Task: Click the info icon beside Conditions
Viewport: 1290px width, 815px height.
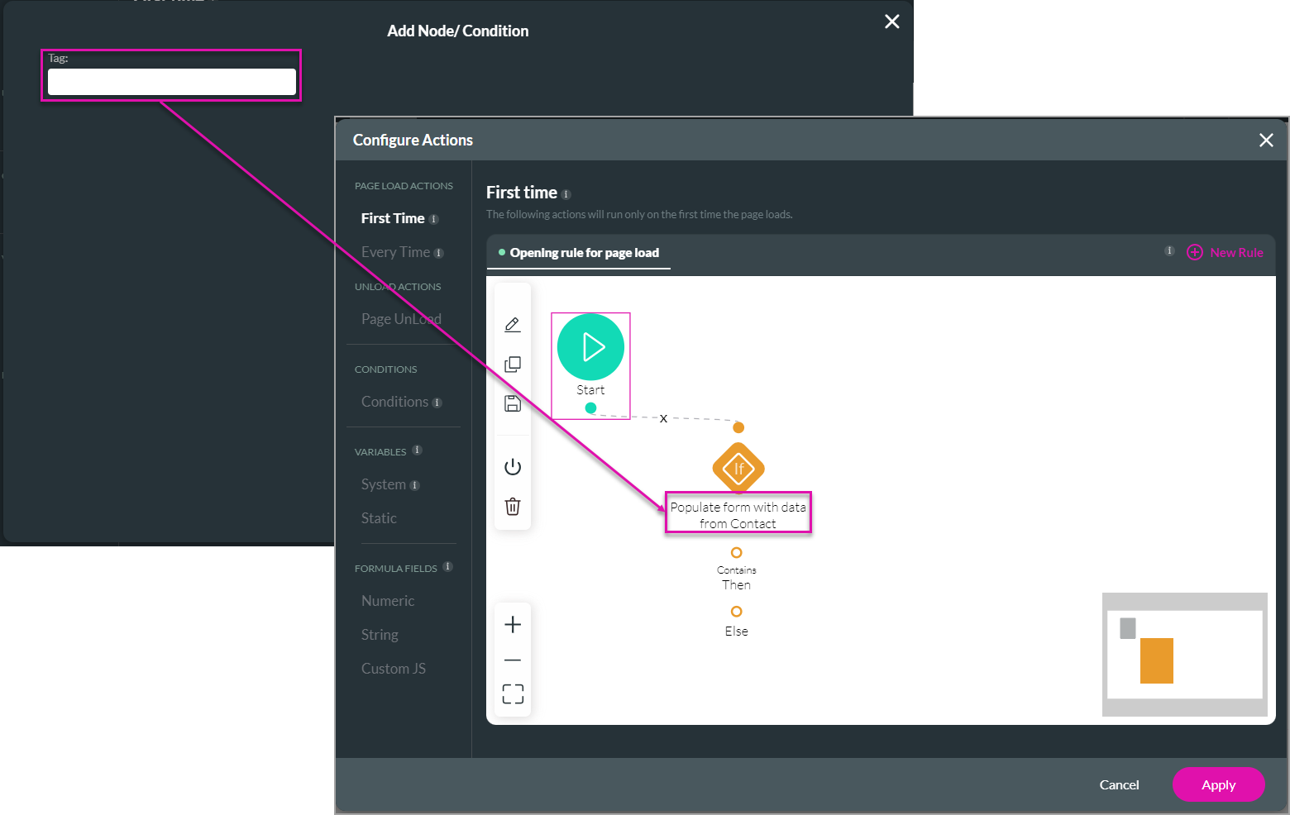Action: click(437, 403)
